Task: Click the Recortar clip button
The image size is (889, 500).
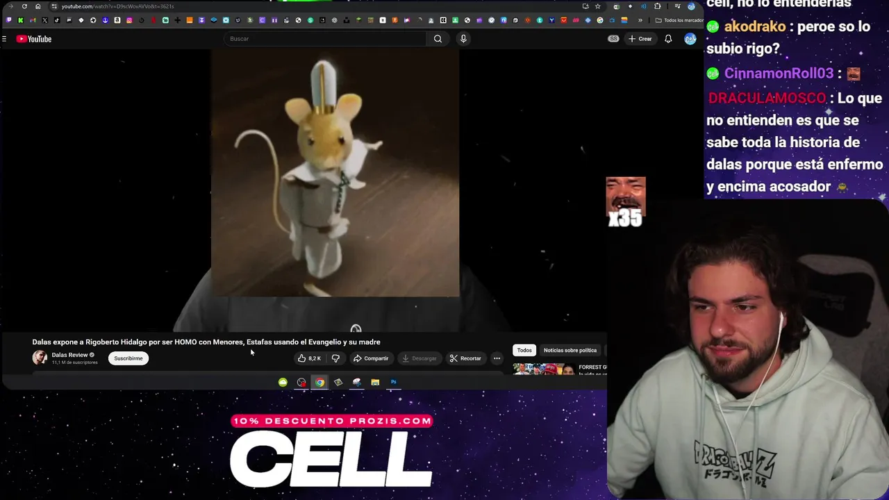Action: pyautogui.click(x=465, y=358)
